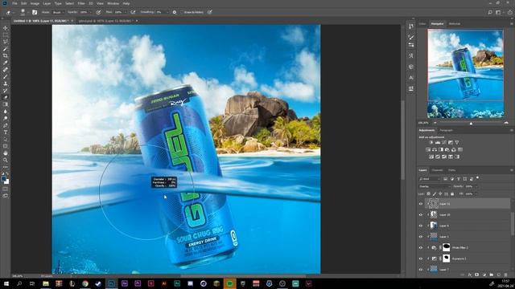The width and height of the screenshot is (515, 289).
Task: Toggle lock transparent pixels in Layers
Action: (429, 194)
